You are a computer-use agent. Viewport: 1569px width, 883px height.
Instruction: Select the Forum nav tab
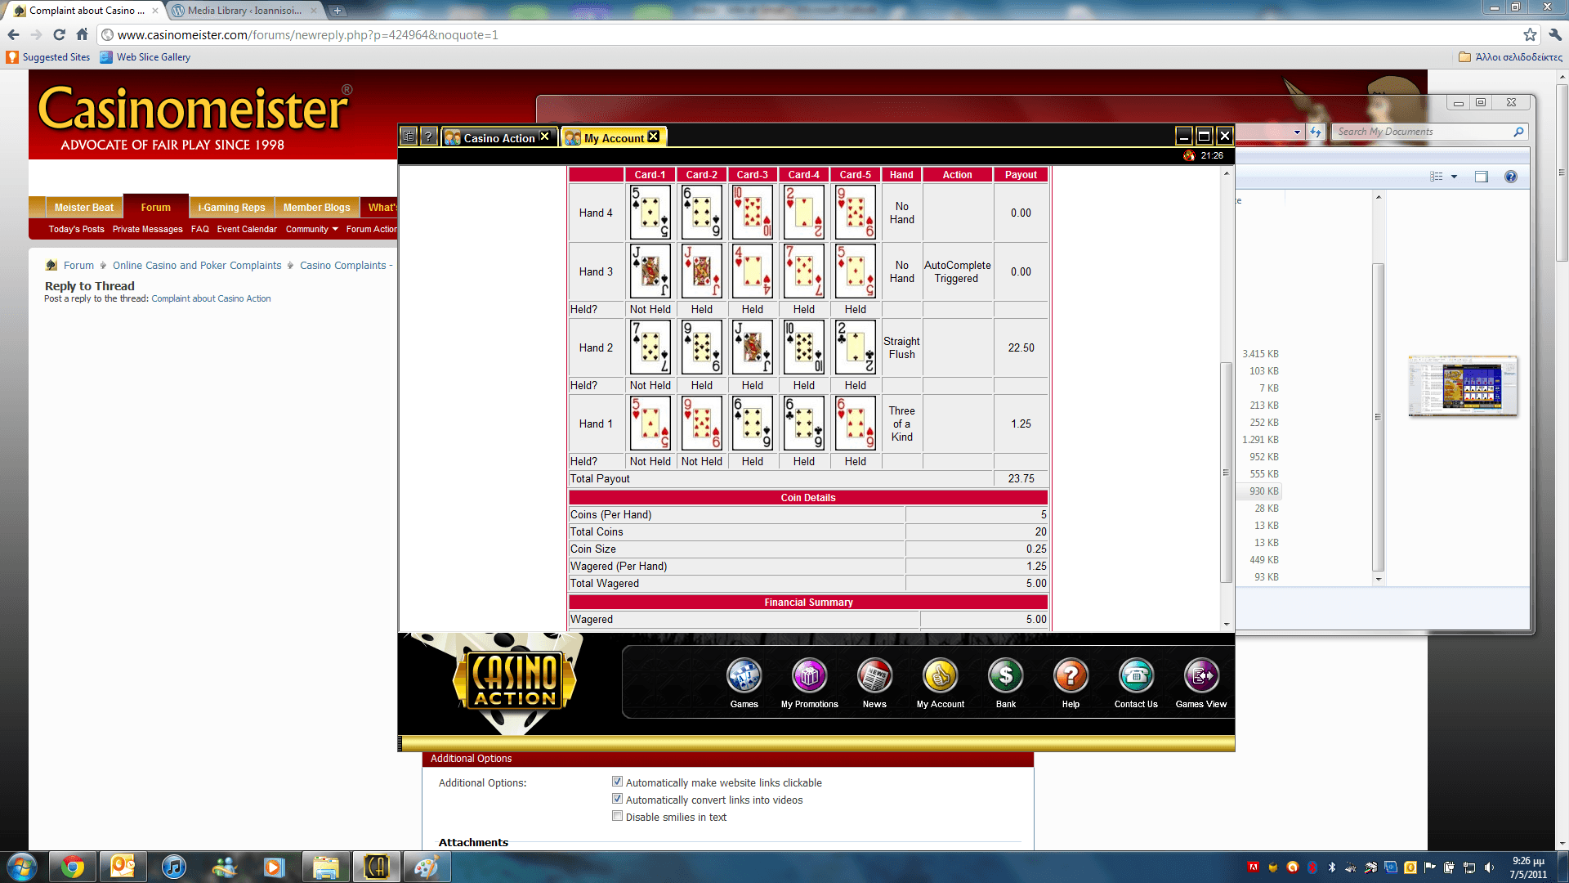155,208
